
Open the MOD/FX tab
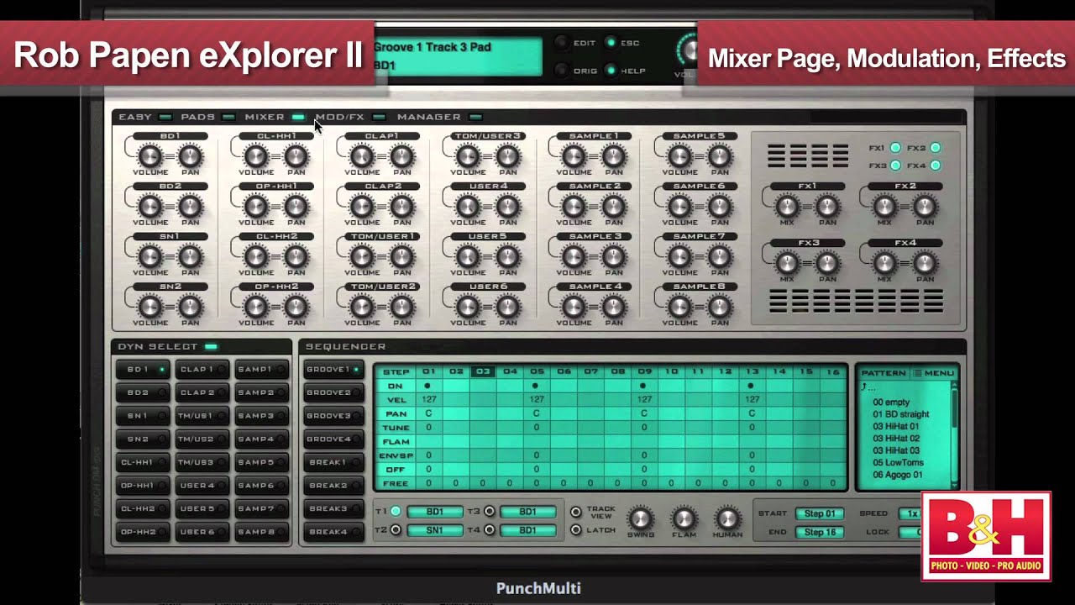point(349,117)
